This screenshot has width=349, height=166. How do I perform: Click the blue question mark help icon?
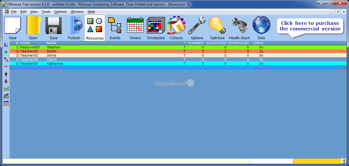[6, 45]
